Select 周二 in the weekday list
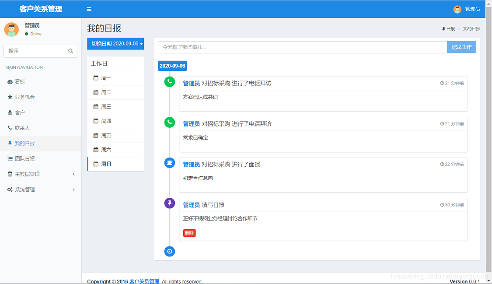The image size is (492, 284). pos(115,92)
